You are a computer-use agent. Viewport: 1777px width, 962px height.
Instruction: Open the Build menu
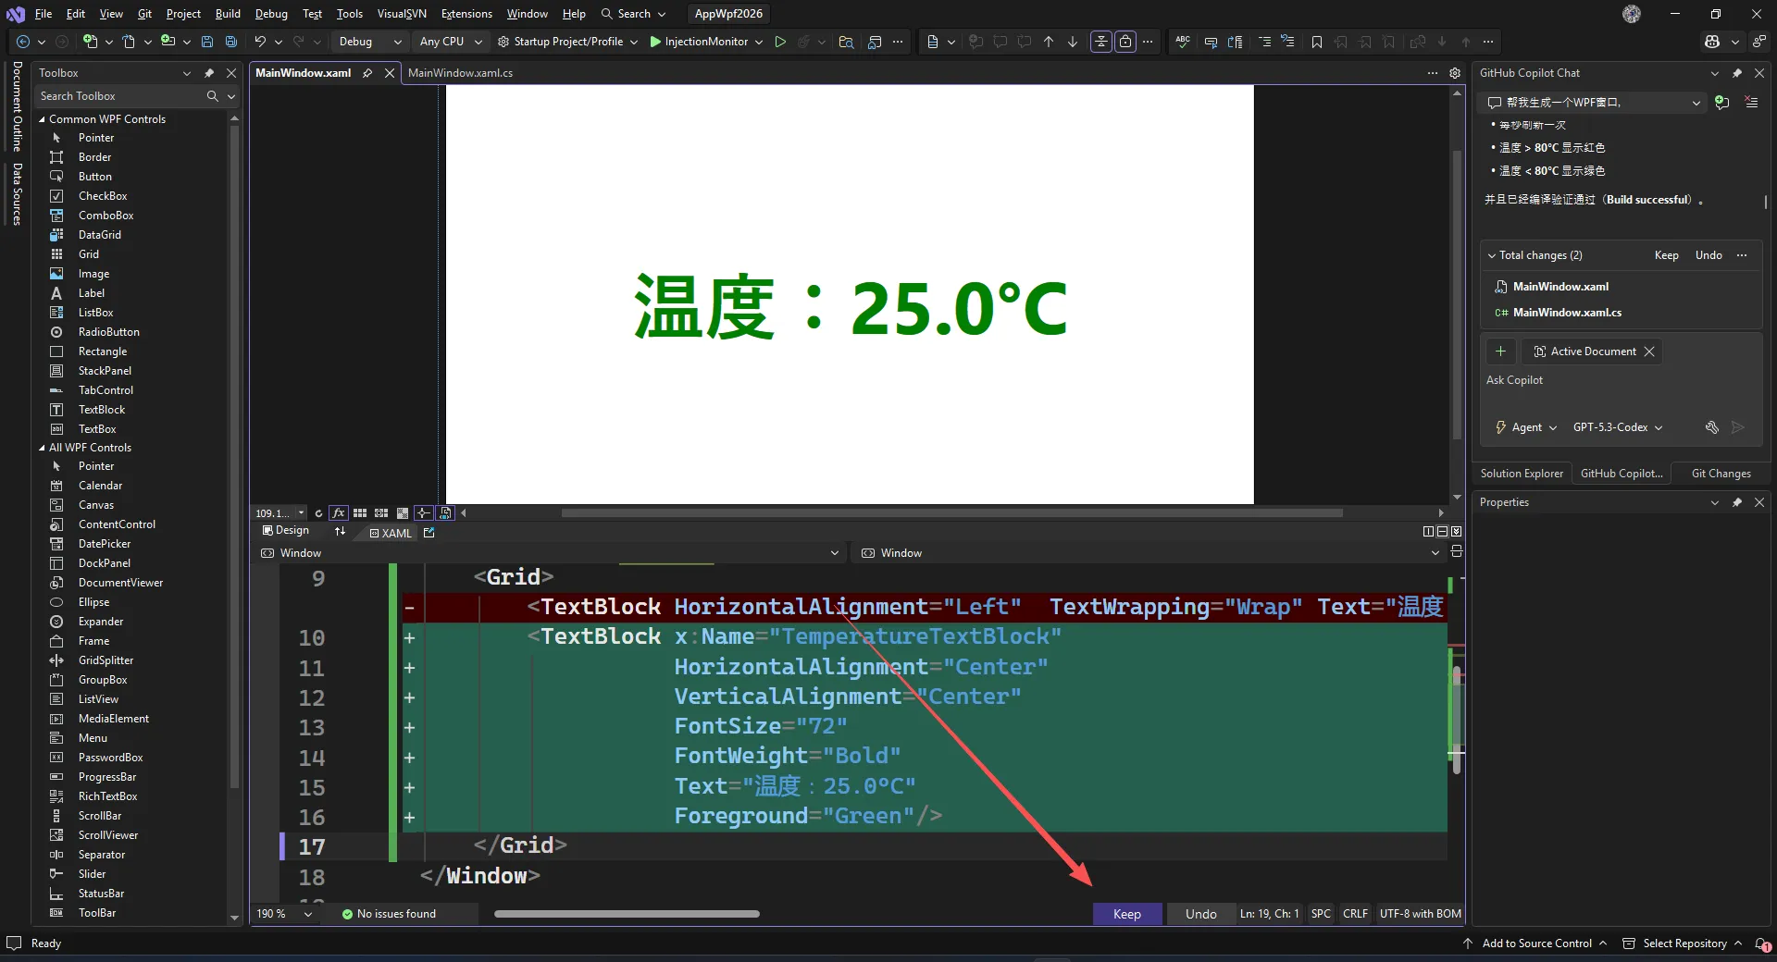(x=228, y=14)
